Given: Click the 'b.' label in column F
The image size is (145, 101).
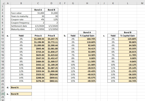Looking at the screenshot, I should tap(65, 36).
